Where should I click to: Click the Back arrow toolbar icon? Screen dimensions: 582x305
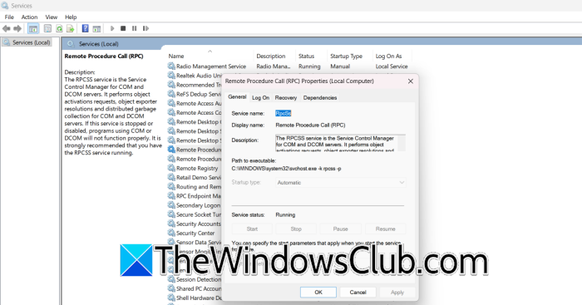(x=7, y=28)
